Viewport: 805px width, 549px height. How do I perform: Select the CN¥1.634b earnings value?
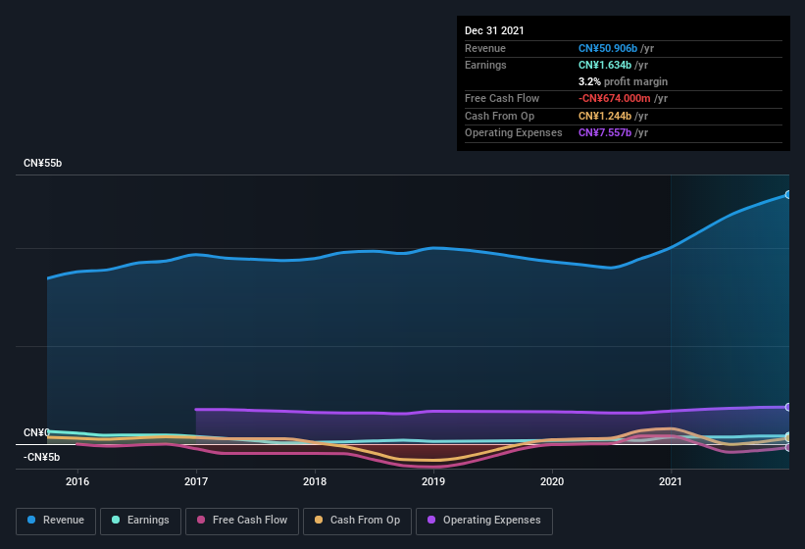click(x=605, y=65)
